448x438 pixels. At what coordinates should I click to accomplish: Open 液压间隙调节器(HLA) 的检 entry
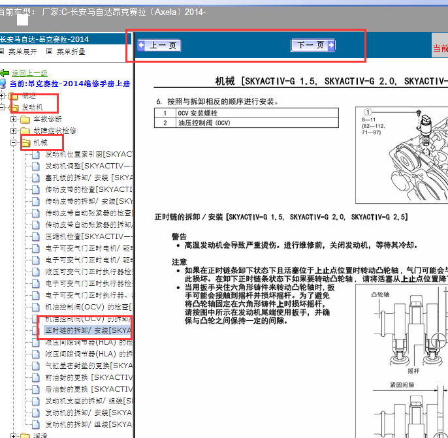(89, 342)
